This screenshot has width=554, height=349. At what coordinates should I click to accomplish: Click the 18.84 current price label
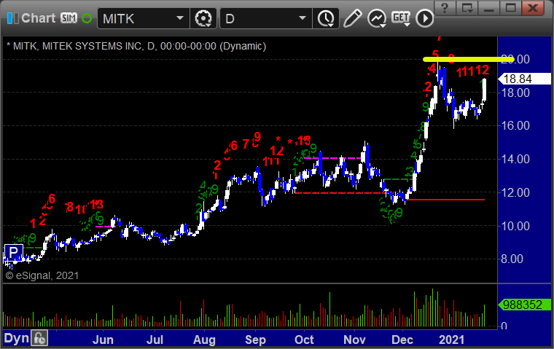pyautogui.click(x=524, y=79)
